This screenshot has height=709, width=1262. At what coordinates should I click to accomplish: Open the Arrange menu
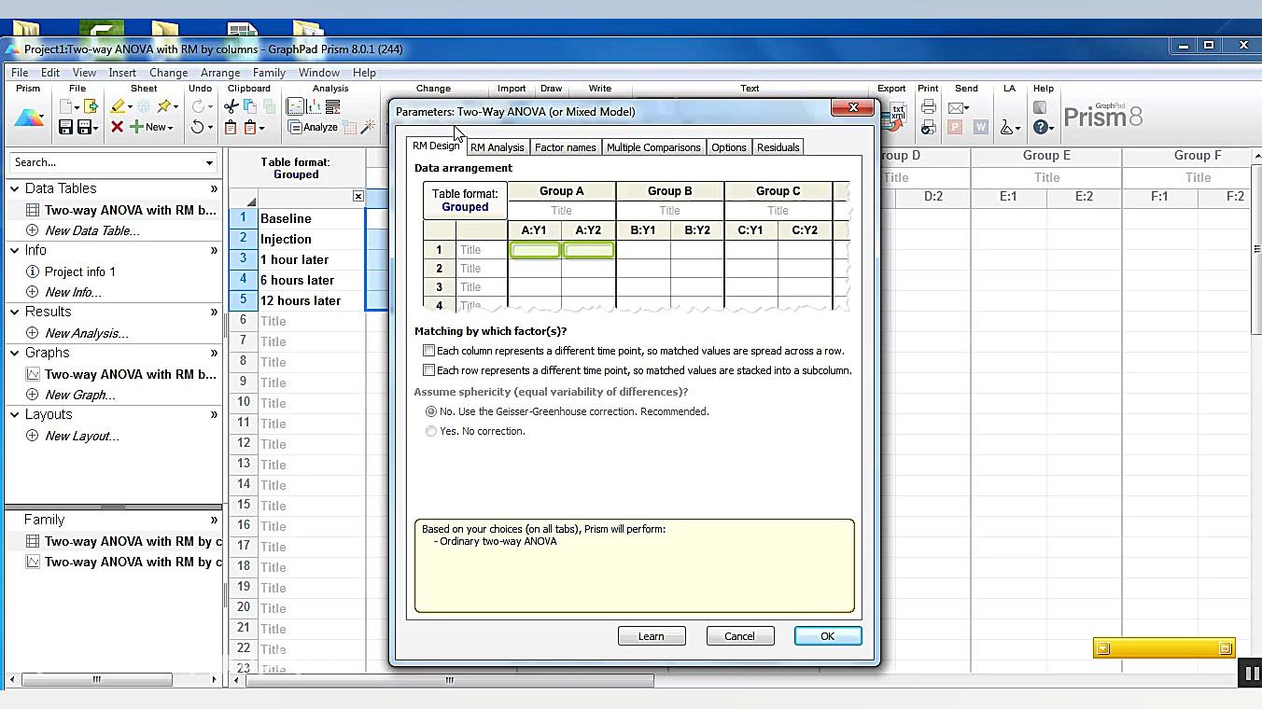[220, 72]
